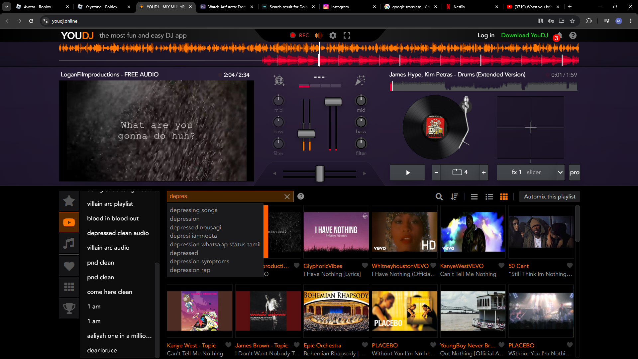Click Log in link
638x359 pixels.
(x=486, y=35)
